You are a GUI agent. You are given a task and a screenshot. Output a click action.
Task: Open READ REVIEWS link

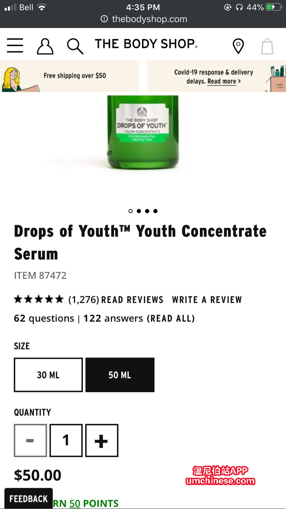(132, 300)
